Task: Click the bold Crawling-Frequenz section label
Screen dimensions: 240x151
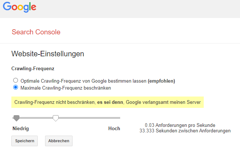Action: (x=33, y=68)
